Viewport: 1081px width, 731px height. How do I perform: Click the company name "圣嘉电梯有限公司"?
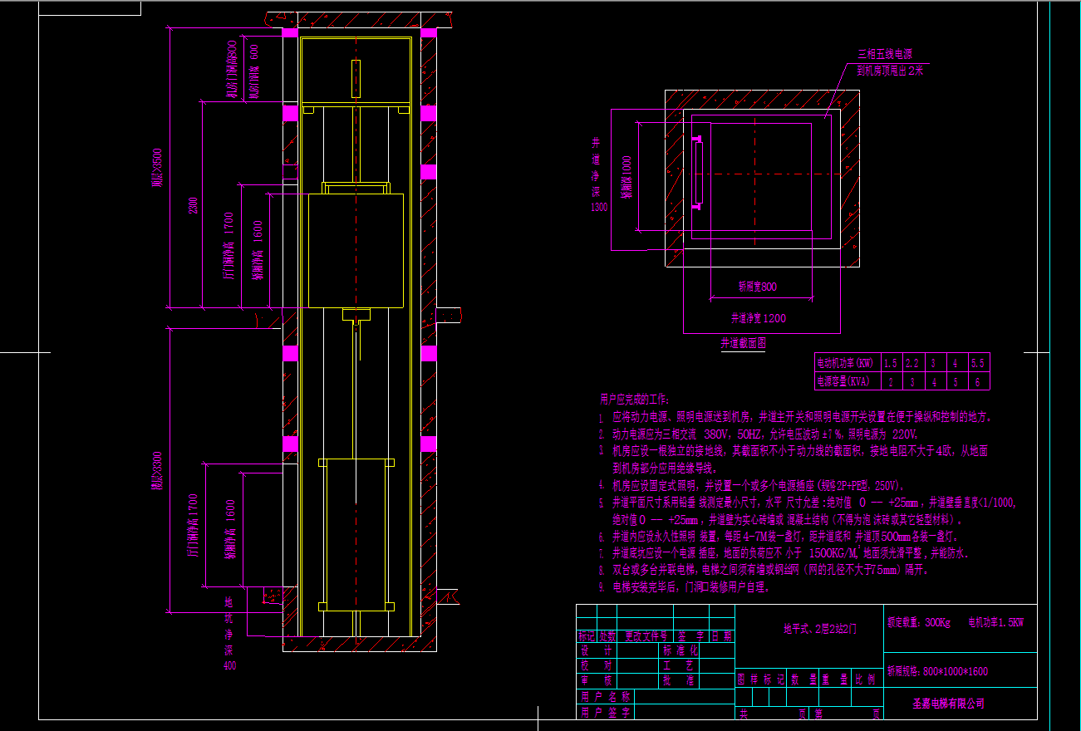[x=948, y=704]
